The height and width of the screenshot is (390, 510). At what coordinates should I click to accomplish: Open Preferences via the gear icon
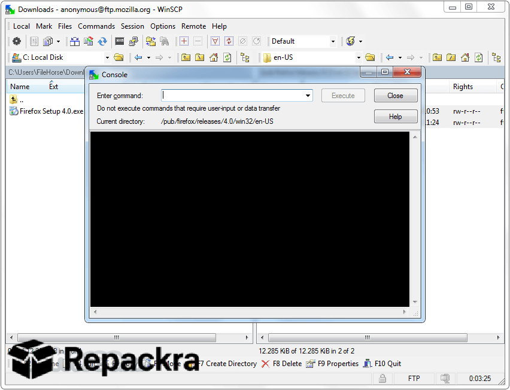click(x=17, y=41)
